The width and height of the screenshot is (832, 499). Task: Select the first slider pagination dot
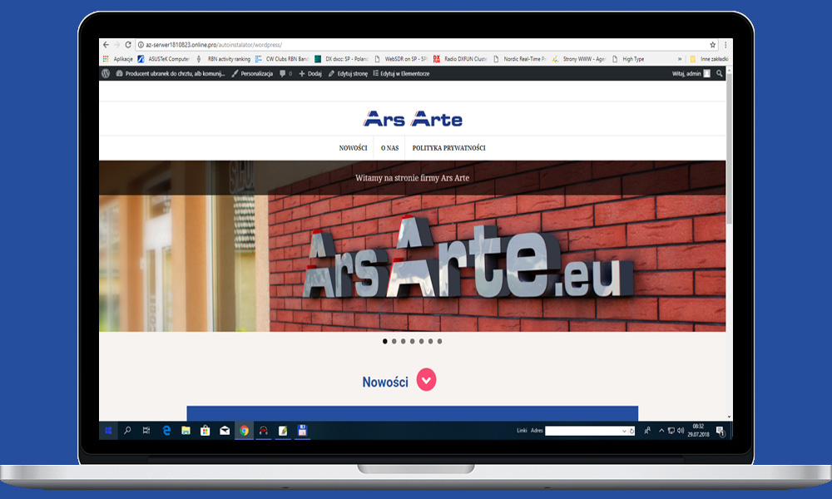tap(384, 342)
